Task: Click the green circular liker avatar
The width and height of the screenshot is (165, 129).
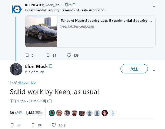Action: [x=52, y=113]
